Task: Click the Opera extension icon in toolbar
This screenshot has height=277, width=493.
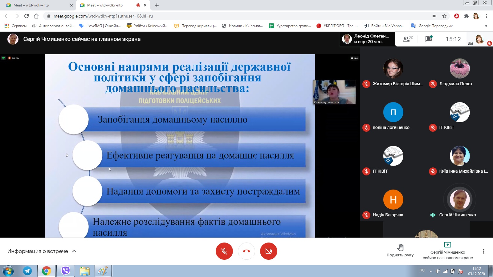Action: click(x=456, y=16)
